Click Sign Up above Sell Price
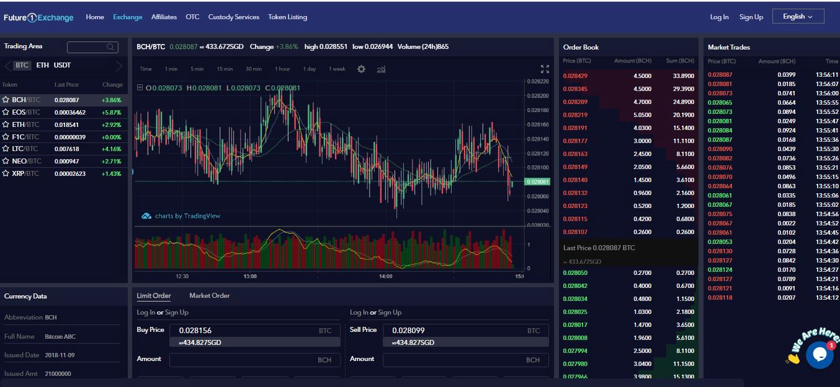840x387 pixels. (x=390, y=313)
